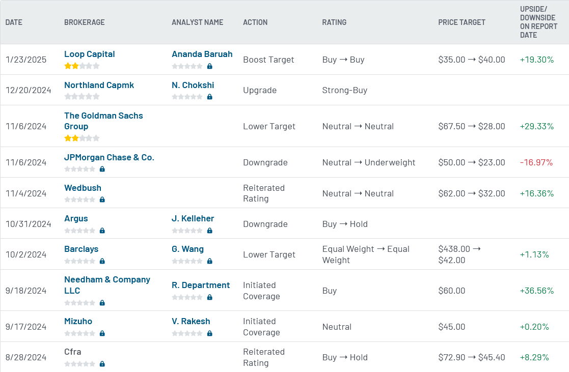Image resolution: width=569 pixels, height=372 pixels.
Task: Click lock icon under G. Wang
Action: coord(210,261)
